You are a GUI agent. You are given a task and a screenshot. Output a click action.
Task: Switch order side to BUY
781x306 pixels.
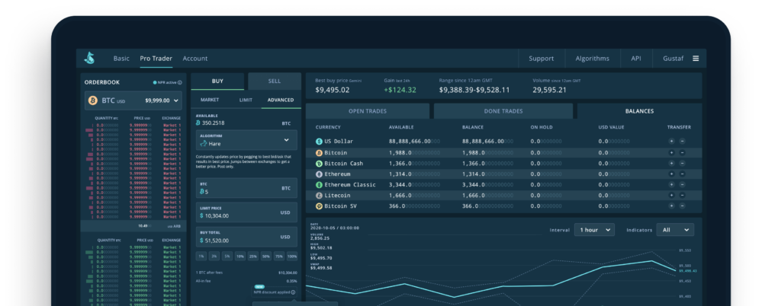click(x=217, y=81)
